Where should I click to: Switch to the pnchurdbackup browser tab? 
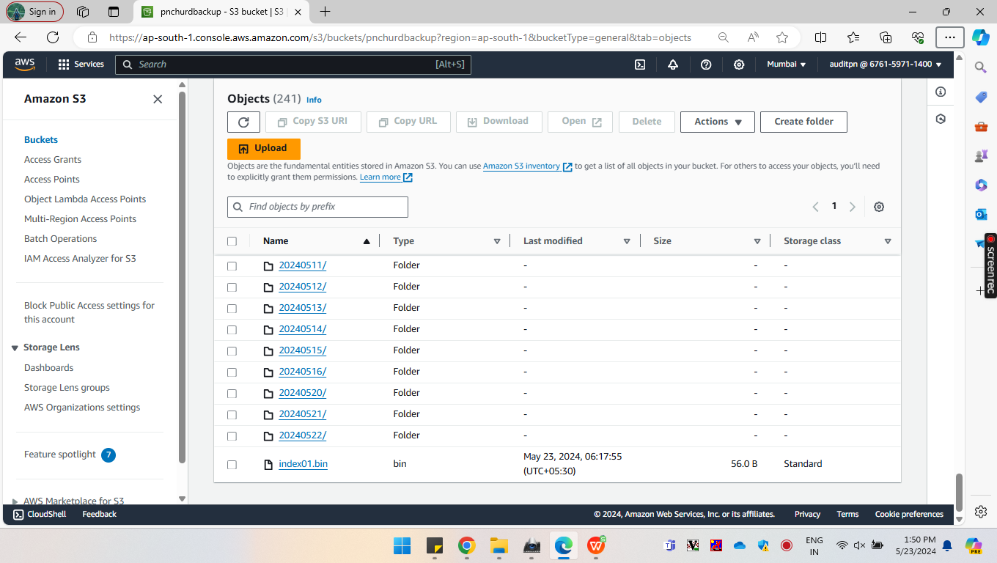coord(222,12)
